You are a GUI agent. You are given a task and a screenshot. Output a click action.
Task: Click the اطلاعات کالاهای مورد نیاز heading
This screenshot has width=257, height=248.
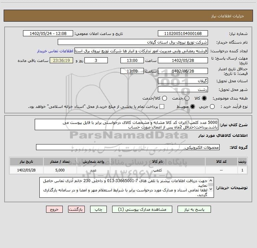(223, 135)
